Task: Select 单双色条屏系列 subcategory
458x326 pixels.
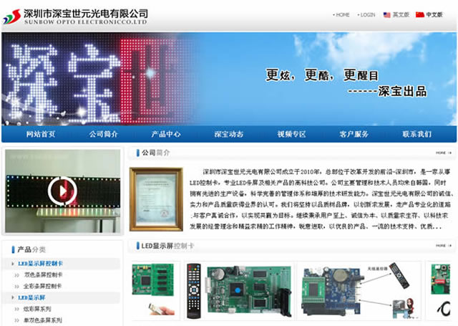Action: click(x=43, y=320)
